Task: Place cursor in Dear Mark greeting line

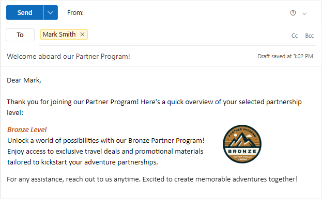Action: click(24, 80)
